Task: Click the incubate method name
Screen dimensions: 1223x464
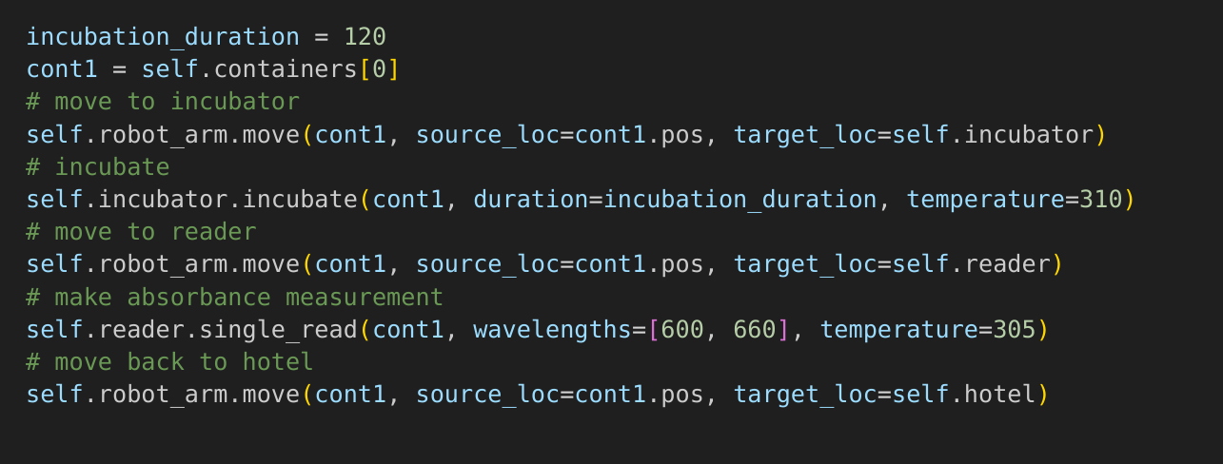Action: pyautogui.click(x=300, y=200)
